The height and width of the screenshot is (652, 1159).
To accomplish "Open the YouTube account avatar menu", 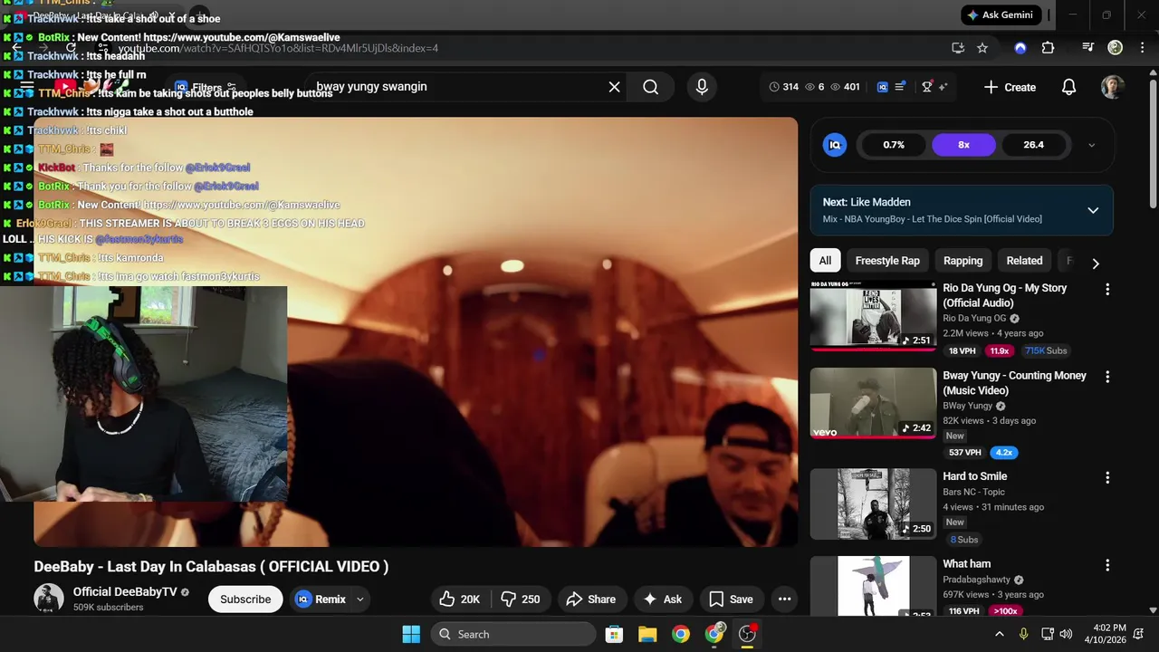I will click(x=1113, y=87).
